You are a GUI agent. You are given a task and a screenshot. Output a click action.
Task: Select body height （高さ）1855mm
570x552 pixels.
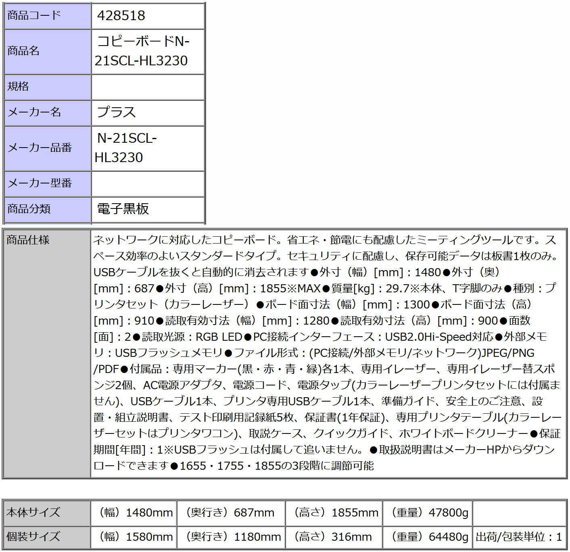334,513
